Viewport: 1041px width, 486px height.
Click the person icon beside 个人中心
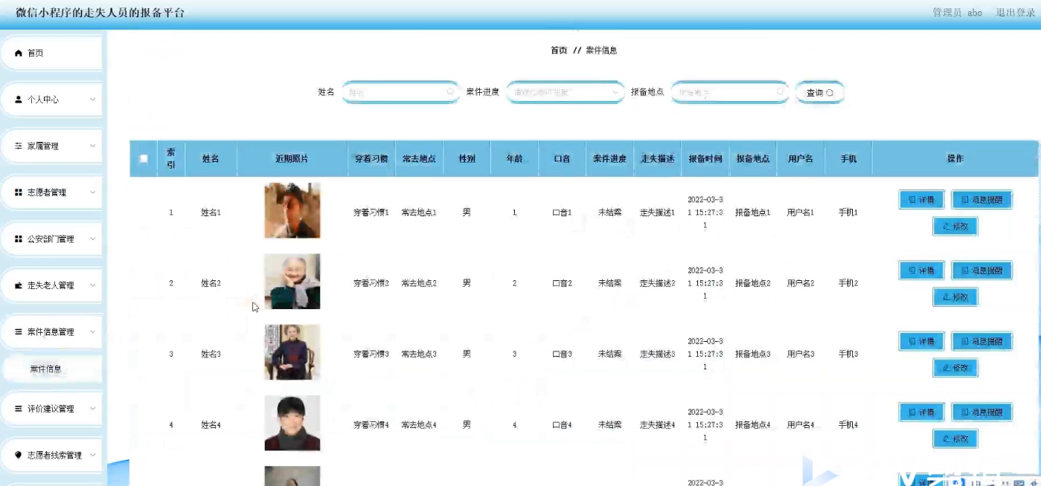click(19, 100)
